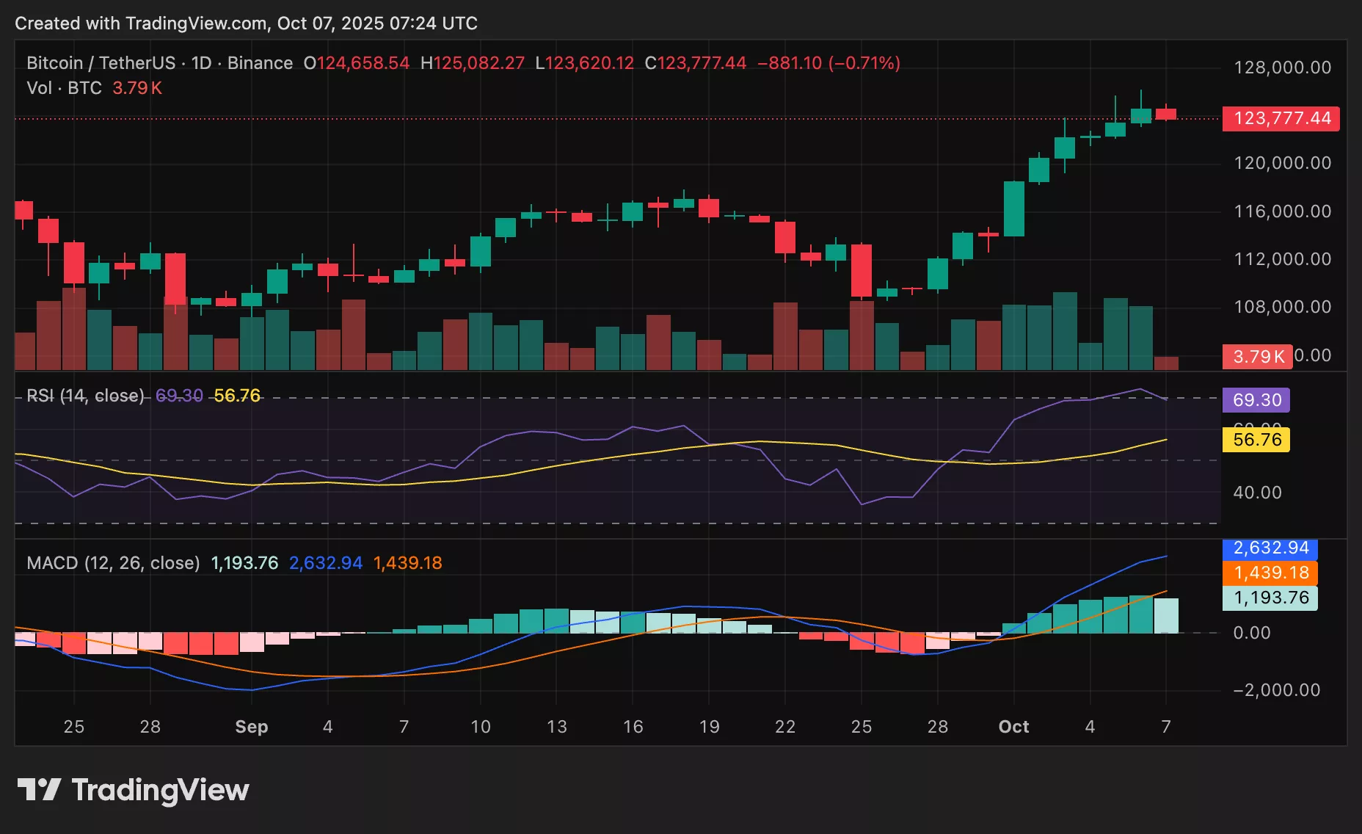Click the last light-teal MACD histogram bar
The image size is (1362, 834).
click(x=1166, y=615)
